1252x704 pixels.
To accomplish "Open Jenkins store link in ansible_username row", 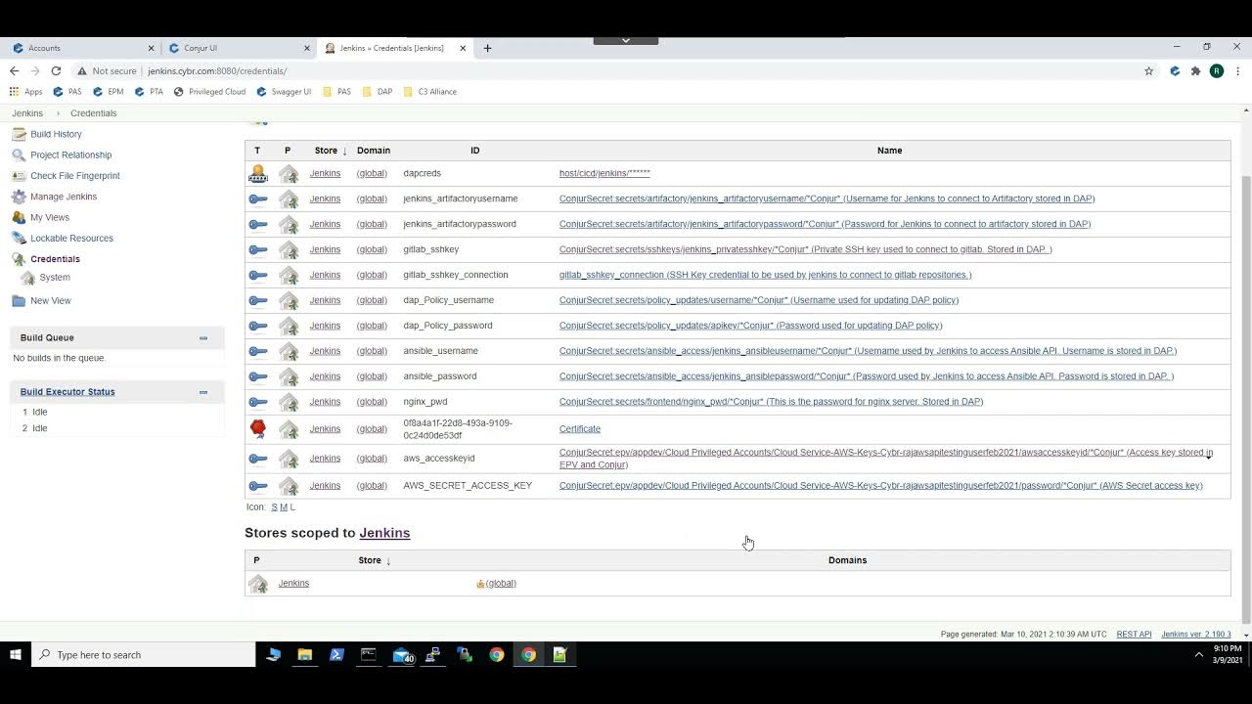I will pos(325,351).
